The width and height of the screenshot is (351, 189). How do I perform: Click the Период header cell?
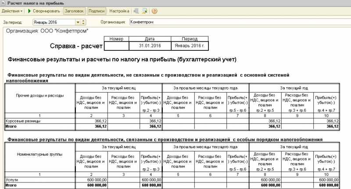(190, 39)
